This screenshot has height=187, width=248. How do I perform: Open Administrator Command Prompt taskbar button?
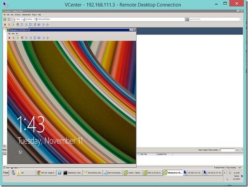(x=73, y=173)
